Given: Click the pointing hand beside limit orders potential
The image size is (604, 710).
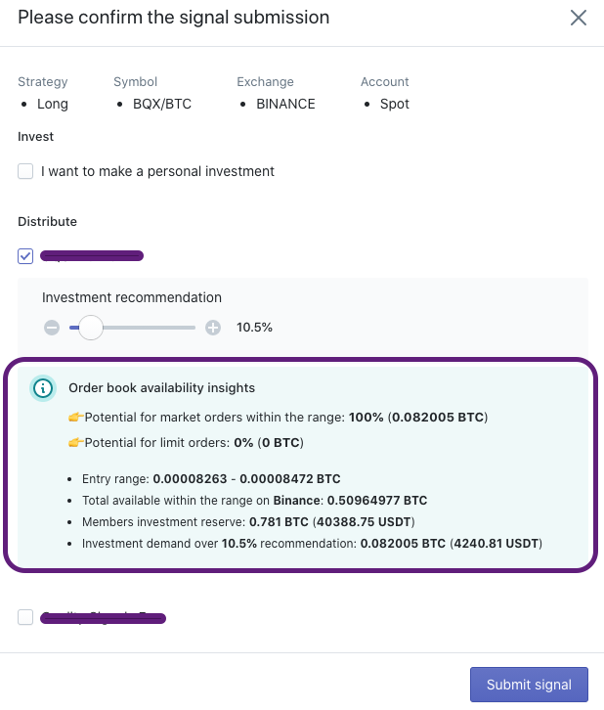Looking at the screenshot, I should tap(75, 443).
